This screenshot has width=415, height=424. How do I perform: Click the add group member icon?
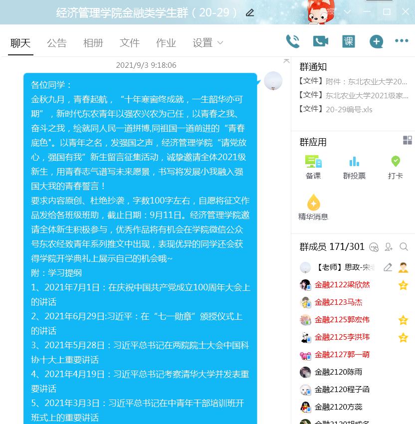(x=389, y=247)
